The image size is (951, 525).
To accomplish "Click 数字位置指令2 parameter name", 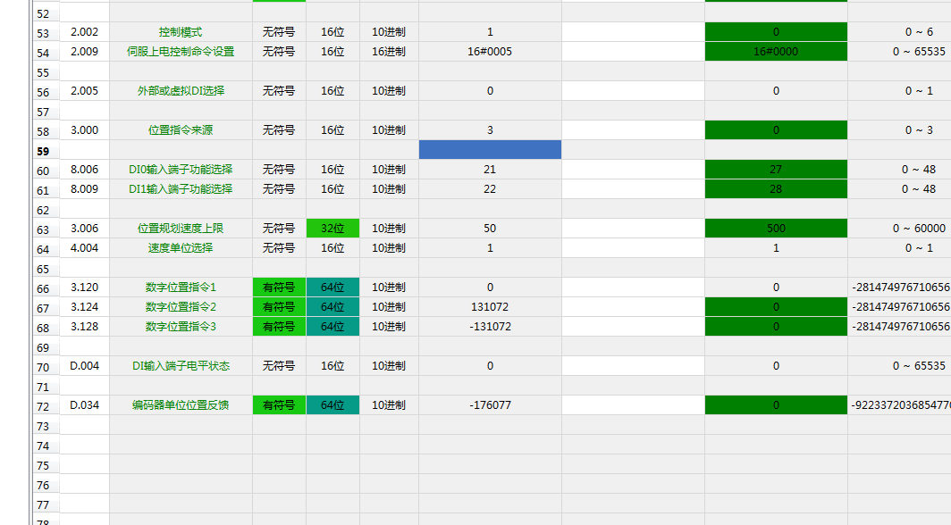I will point(181,307).
